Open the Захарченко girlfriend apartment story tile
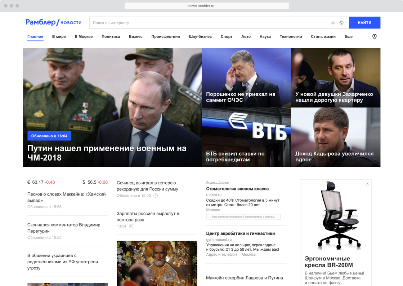 336,77
